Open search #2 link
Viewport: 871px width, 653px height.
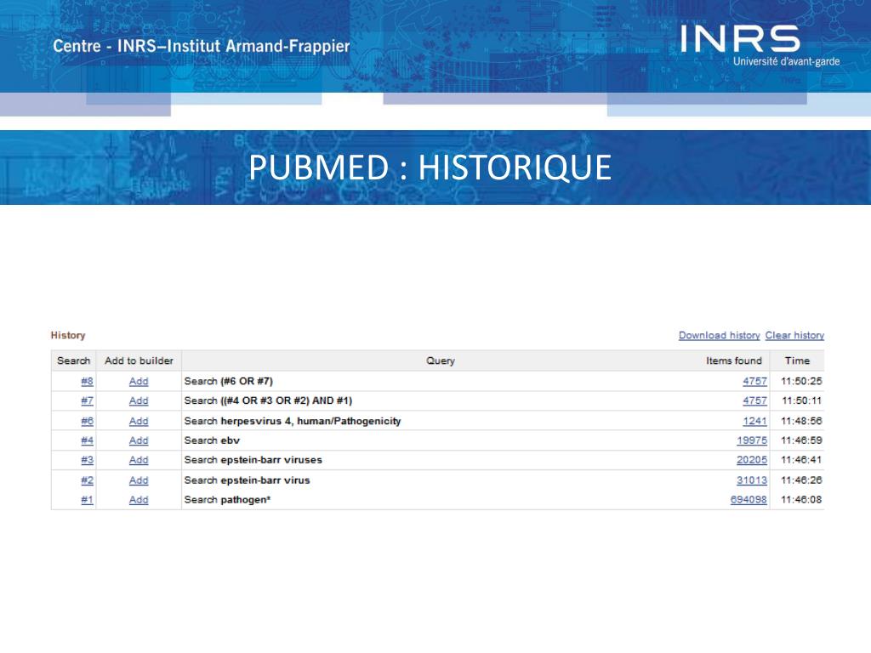tap(88, 480)
